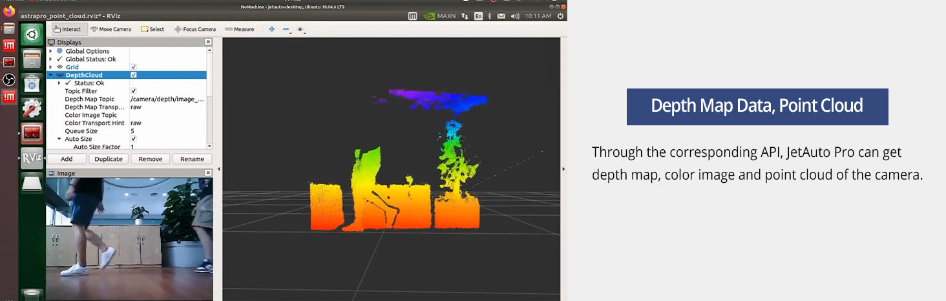Select the Interact tool in RViz toolbar
The height and width of the screenshot is (301, 946).
pos(67,29)
